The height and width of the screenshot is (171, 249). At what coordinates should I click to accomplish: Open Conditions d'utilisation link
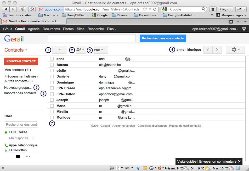[152, 126]
